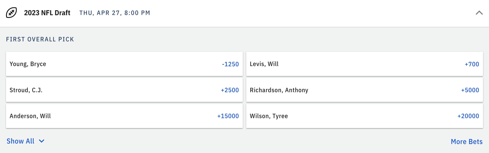Viewport: 489px width, 153px height.
Task: Click the +2500 odds value
Action: [x=230, y=90]
